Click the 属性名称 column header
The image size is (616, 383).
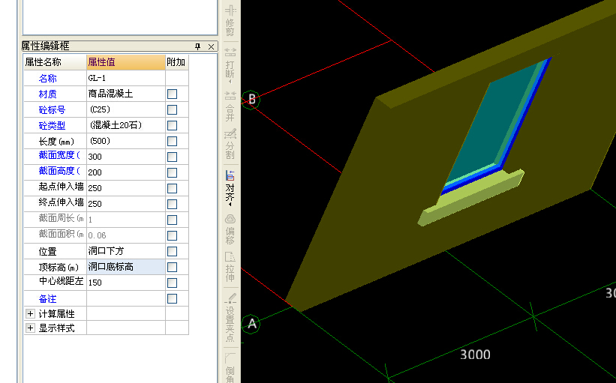click(x=55, y=62)
